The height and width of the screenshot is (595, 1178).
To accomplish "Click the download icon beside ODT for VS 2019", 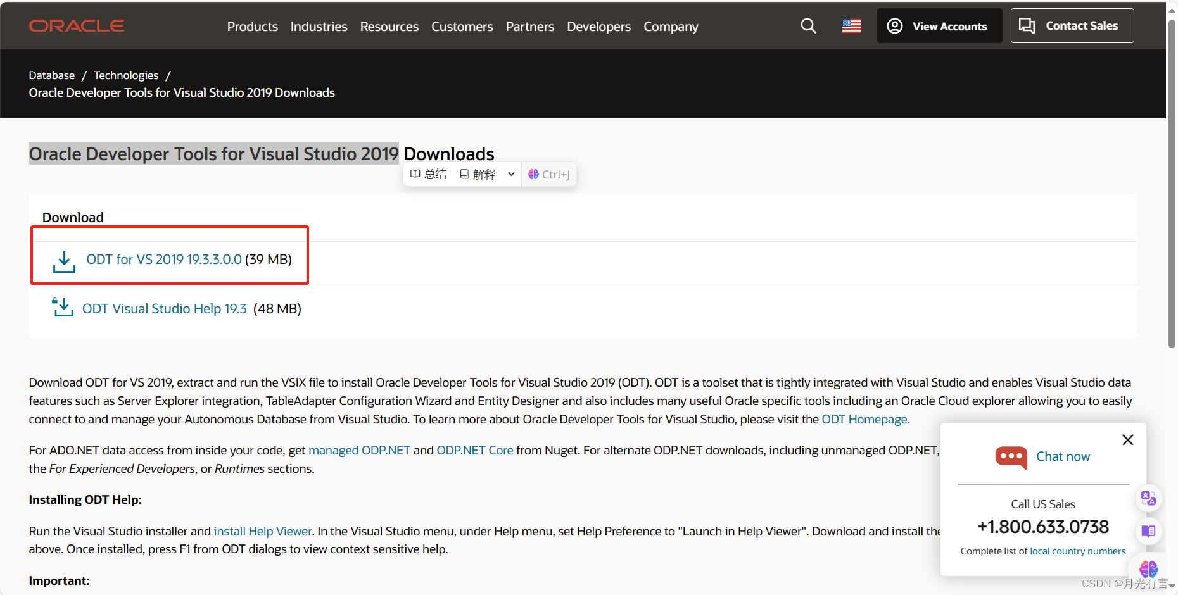I will tap(63, 261).
